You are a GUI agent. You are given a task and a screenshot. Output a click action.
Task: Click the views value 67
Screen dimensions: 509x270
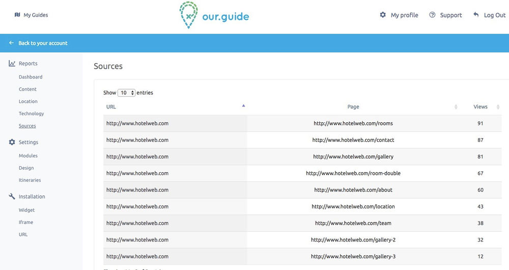[480, 173]
